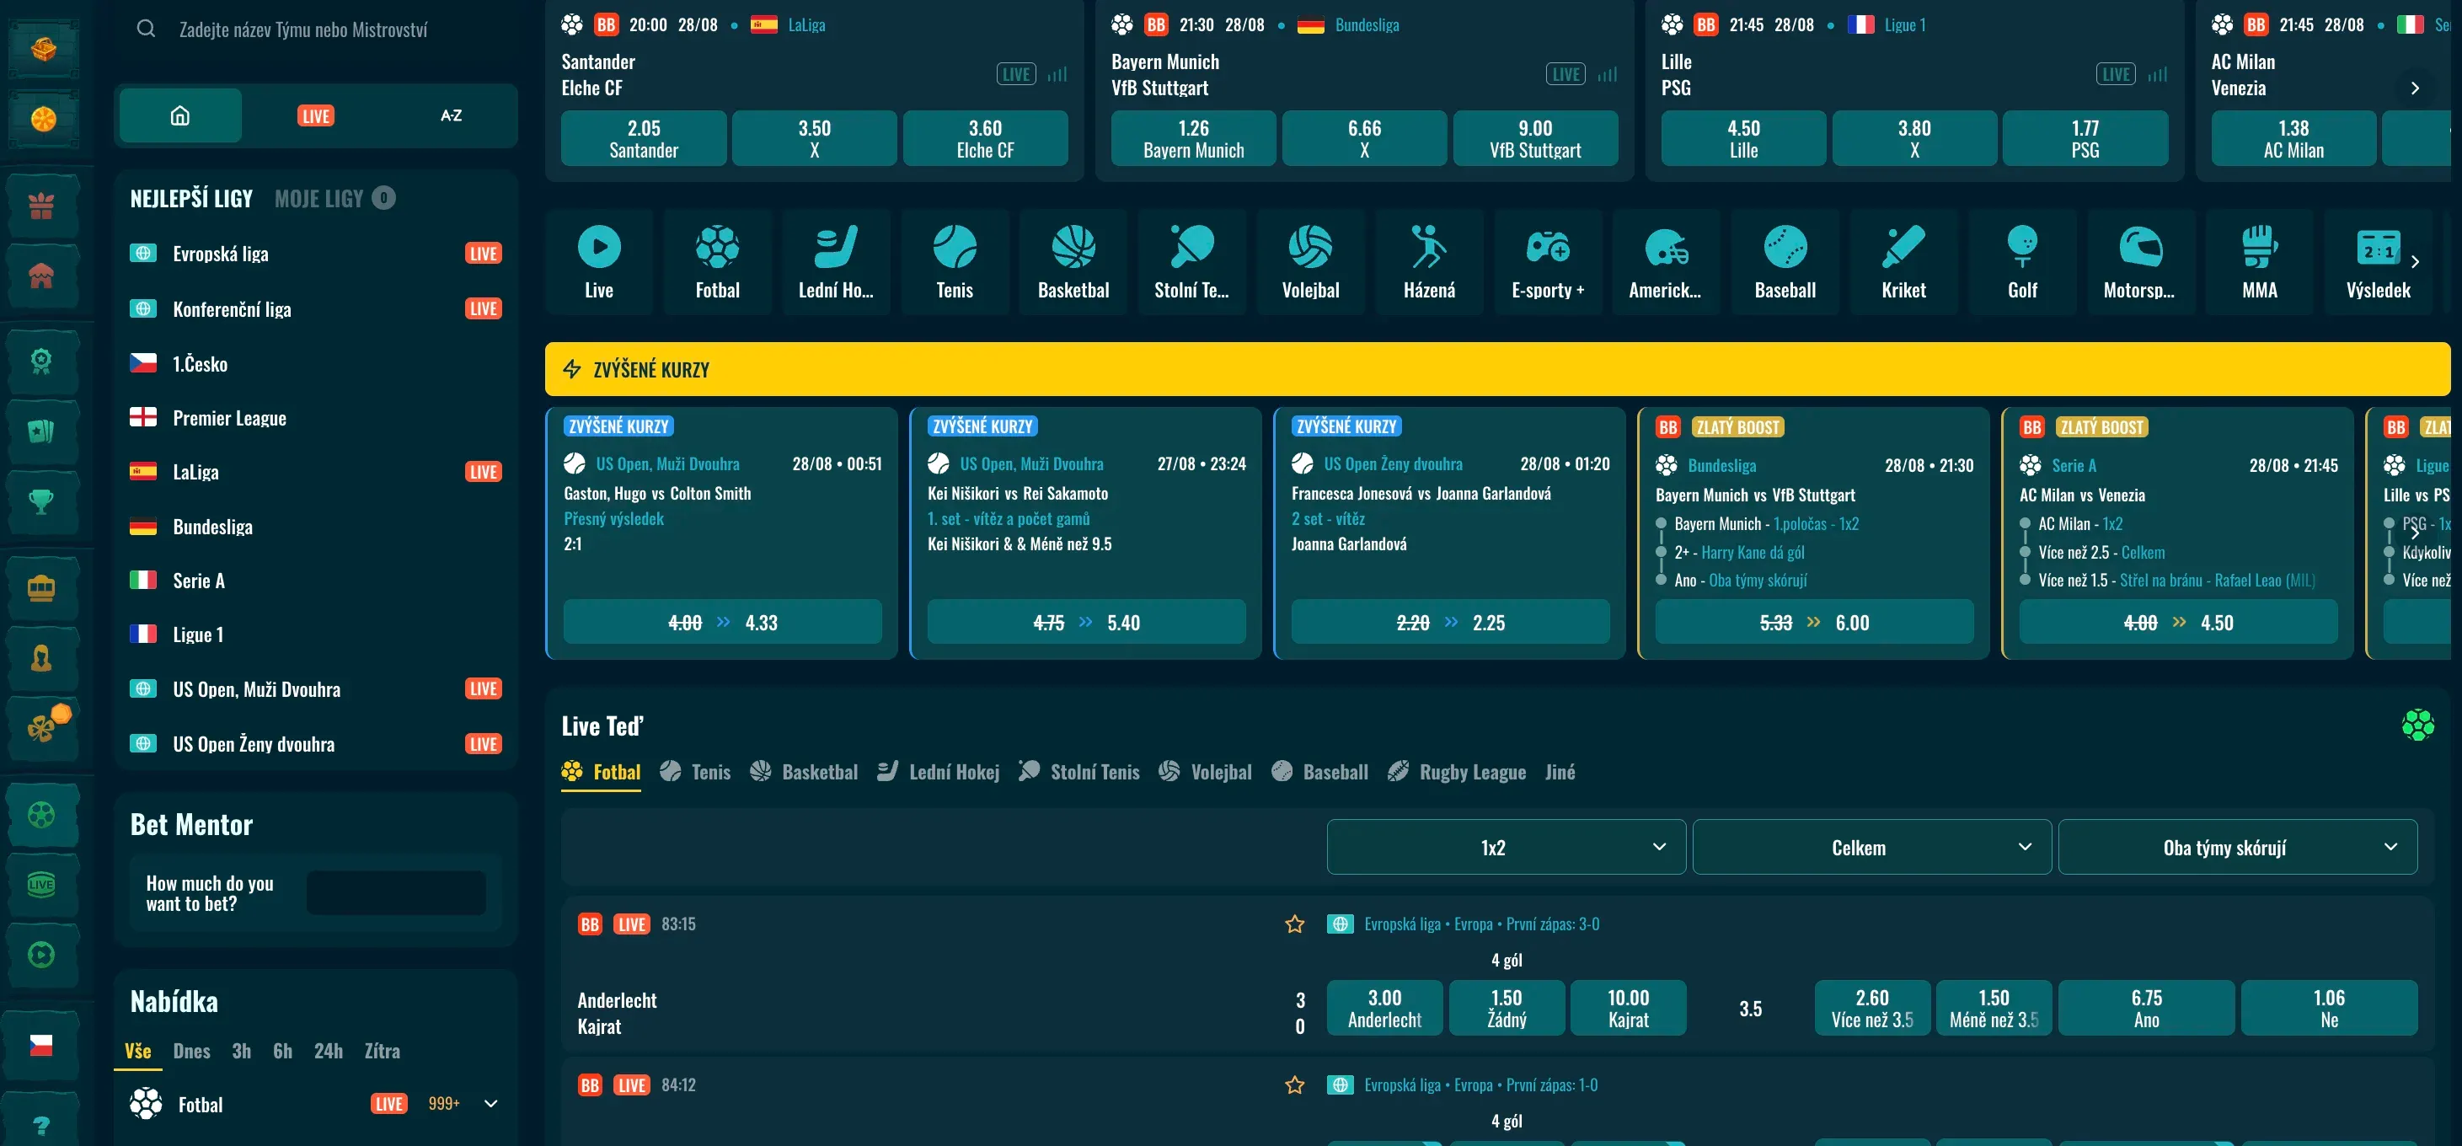Screen dimensions: 2462x1146
Task: Select the Baseball sport category tile
Action: tap(1785, 262)
